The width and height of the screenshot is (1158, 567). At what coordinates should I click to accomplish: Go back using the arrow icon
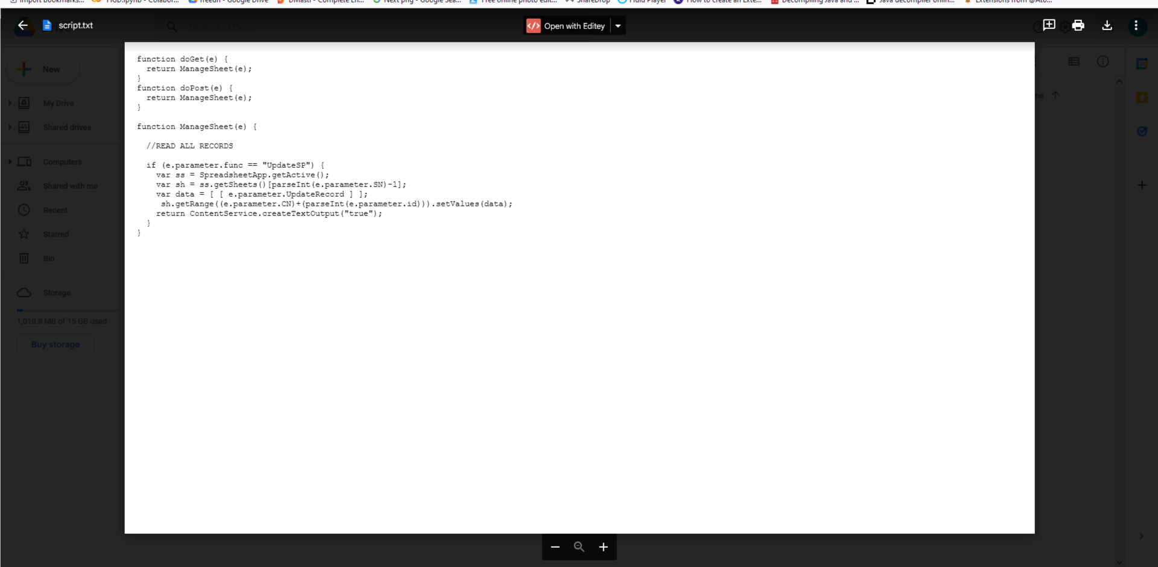(x=23, y=25)
